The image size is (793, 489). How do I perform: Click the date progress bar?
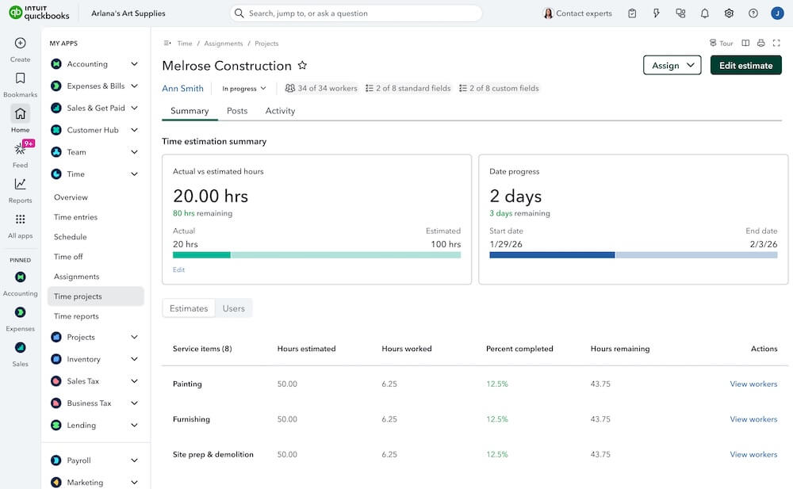[633, 255]
